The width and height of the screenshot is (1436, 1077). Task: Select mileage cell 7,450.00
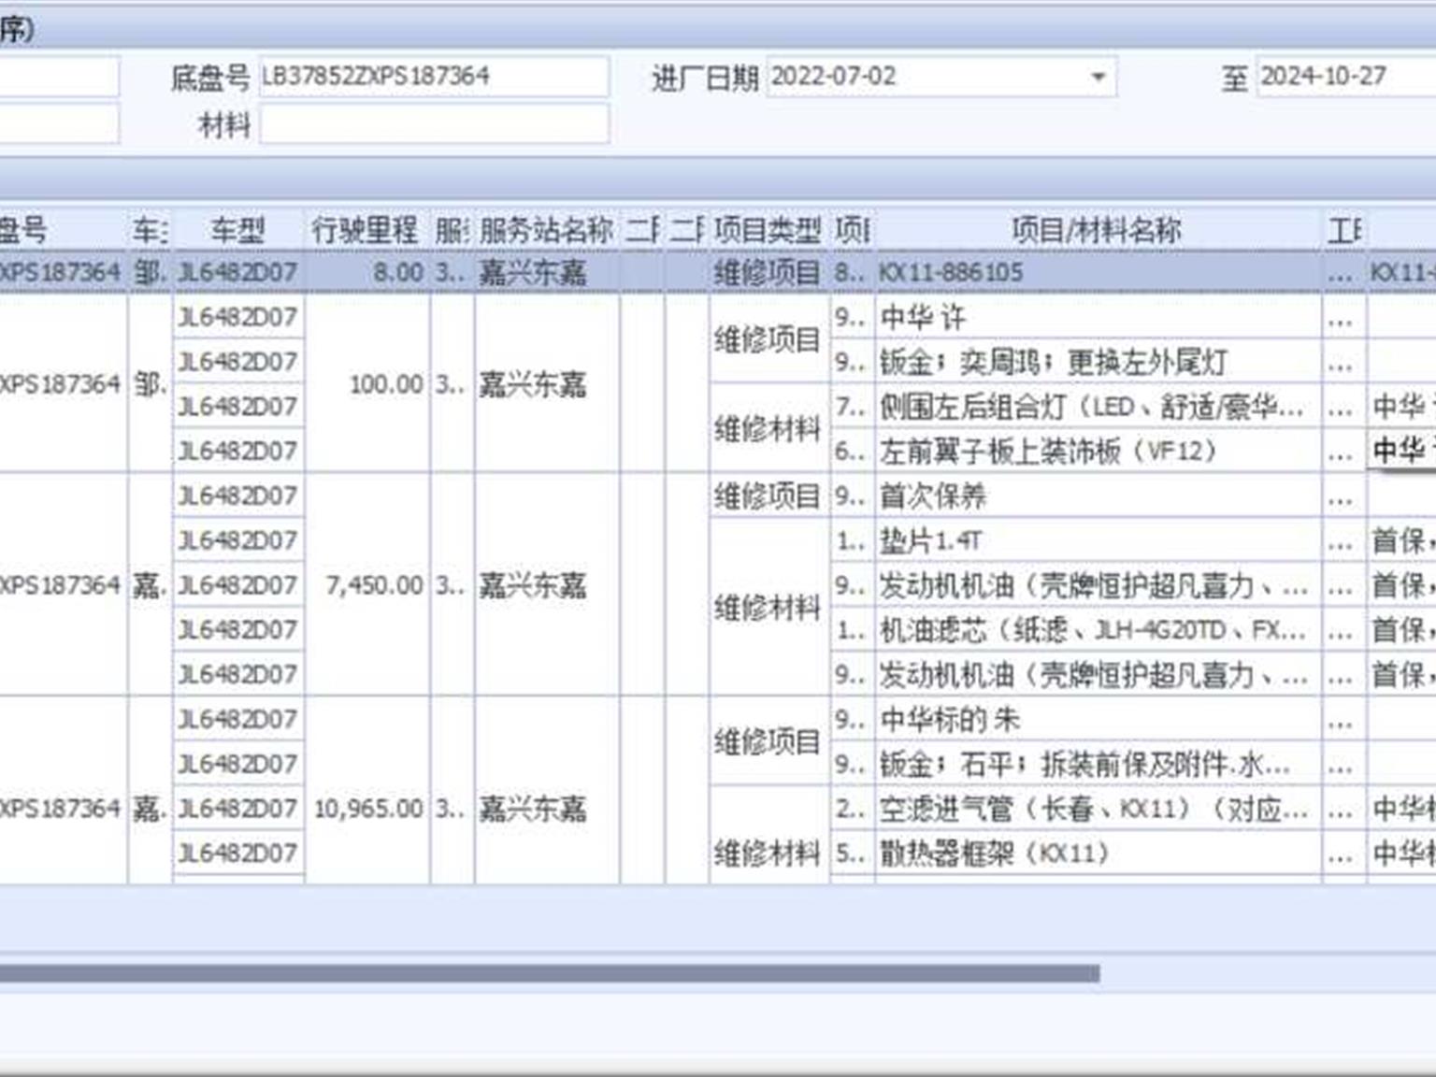click(x=367, y=585)
